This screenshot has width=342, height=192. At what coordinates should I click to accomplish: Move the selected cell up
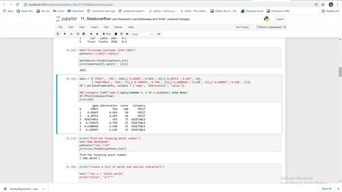(91, 34)
